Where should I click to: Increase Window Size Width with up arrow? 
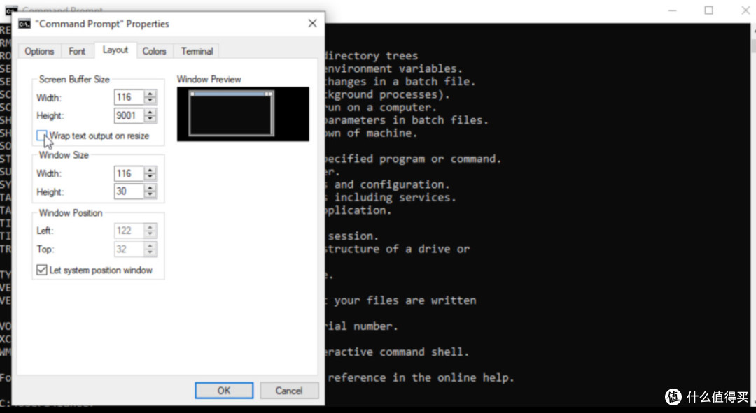(150, 169)
